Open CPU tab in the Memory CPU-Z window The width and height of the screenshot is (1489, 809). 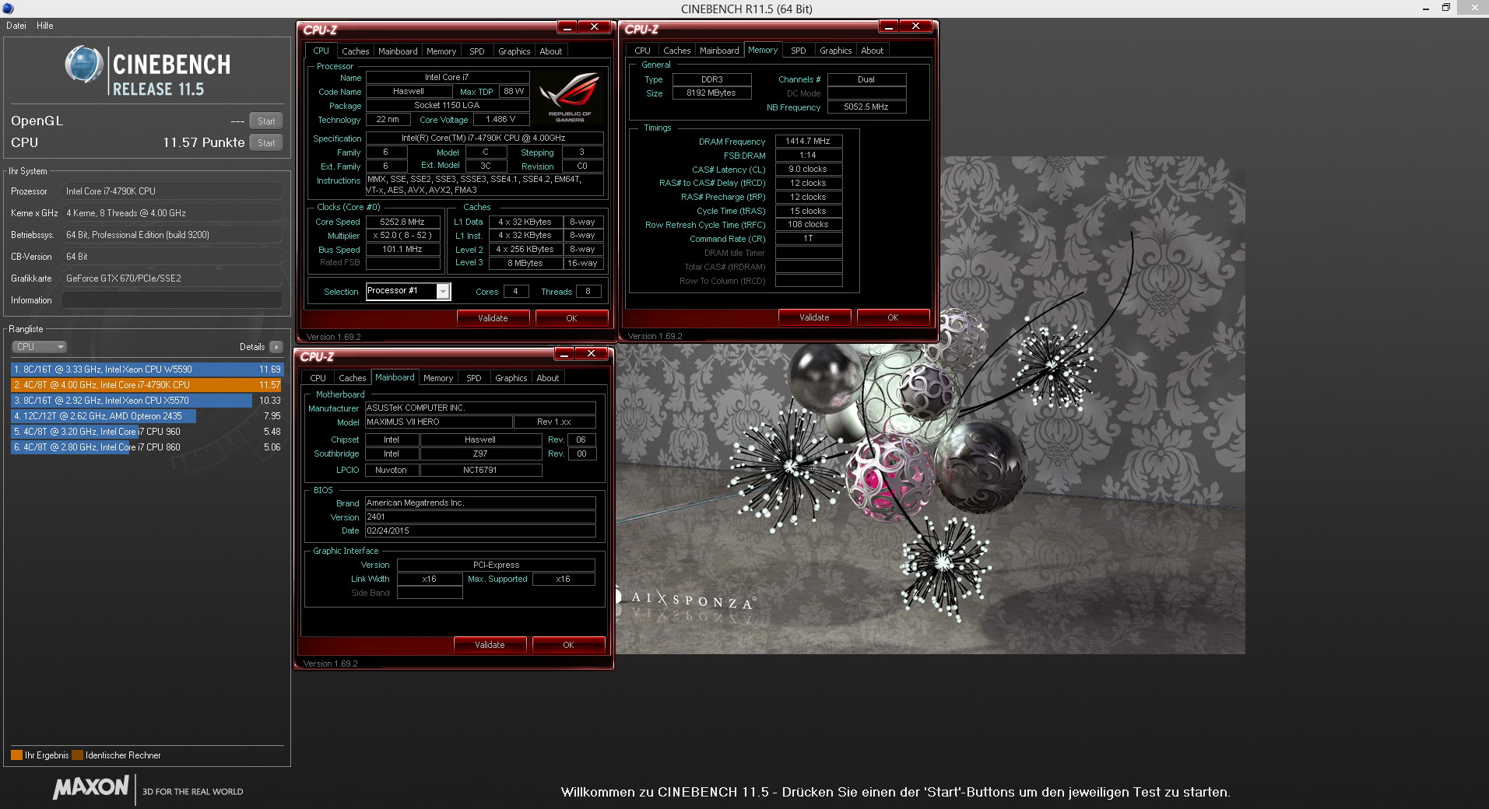coord(642,51)
